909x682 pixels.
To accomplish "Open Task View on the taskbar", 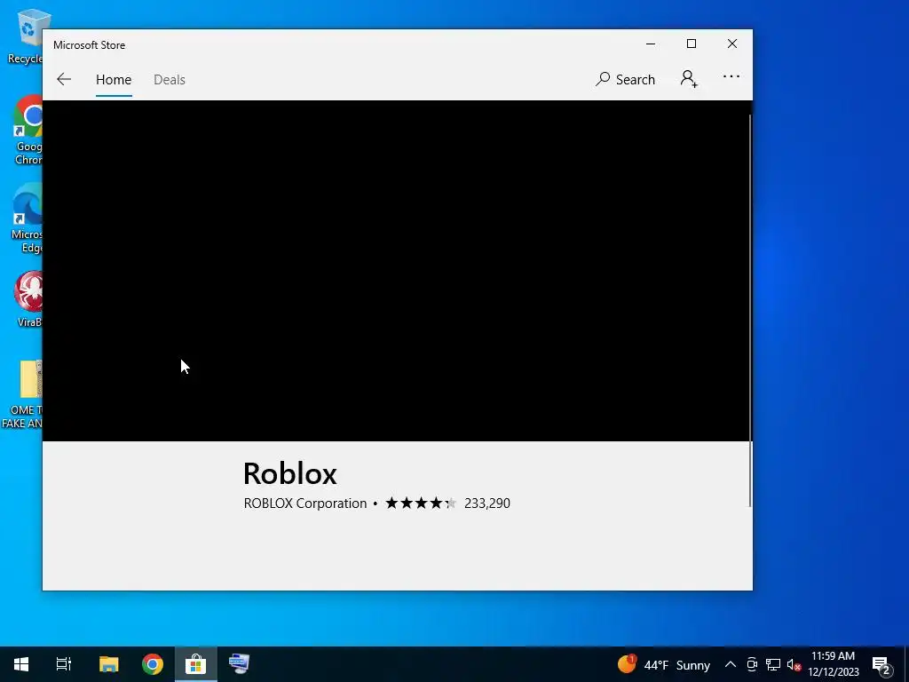I will 64,664.
